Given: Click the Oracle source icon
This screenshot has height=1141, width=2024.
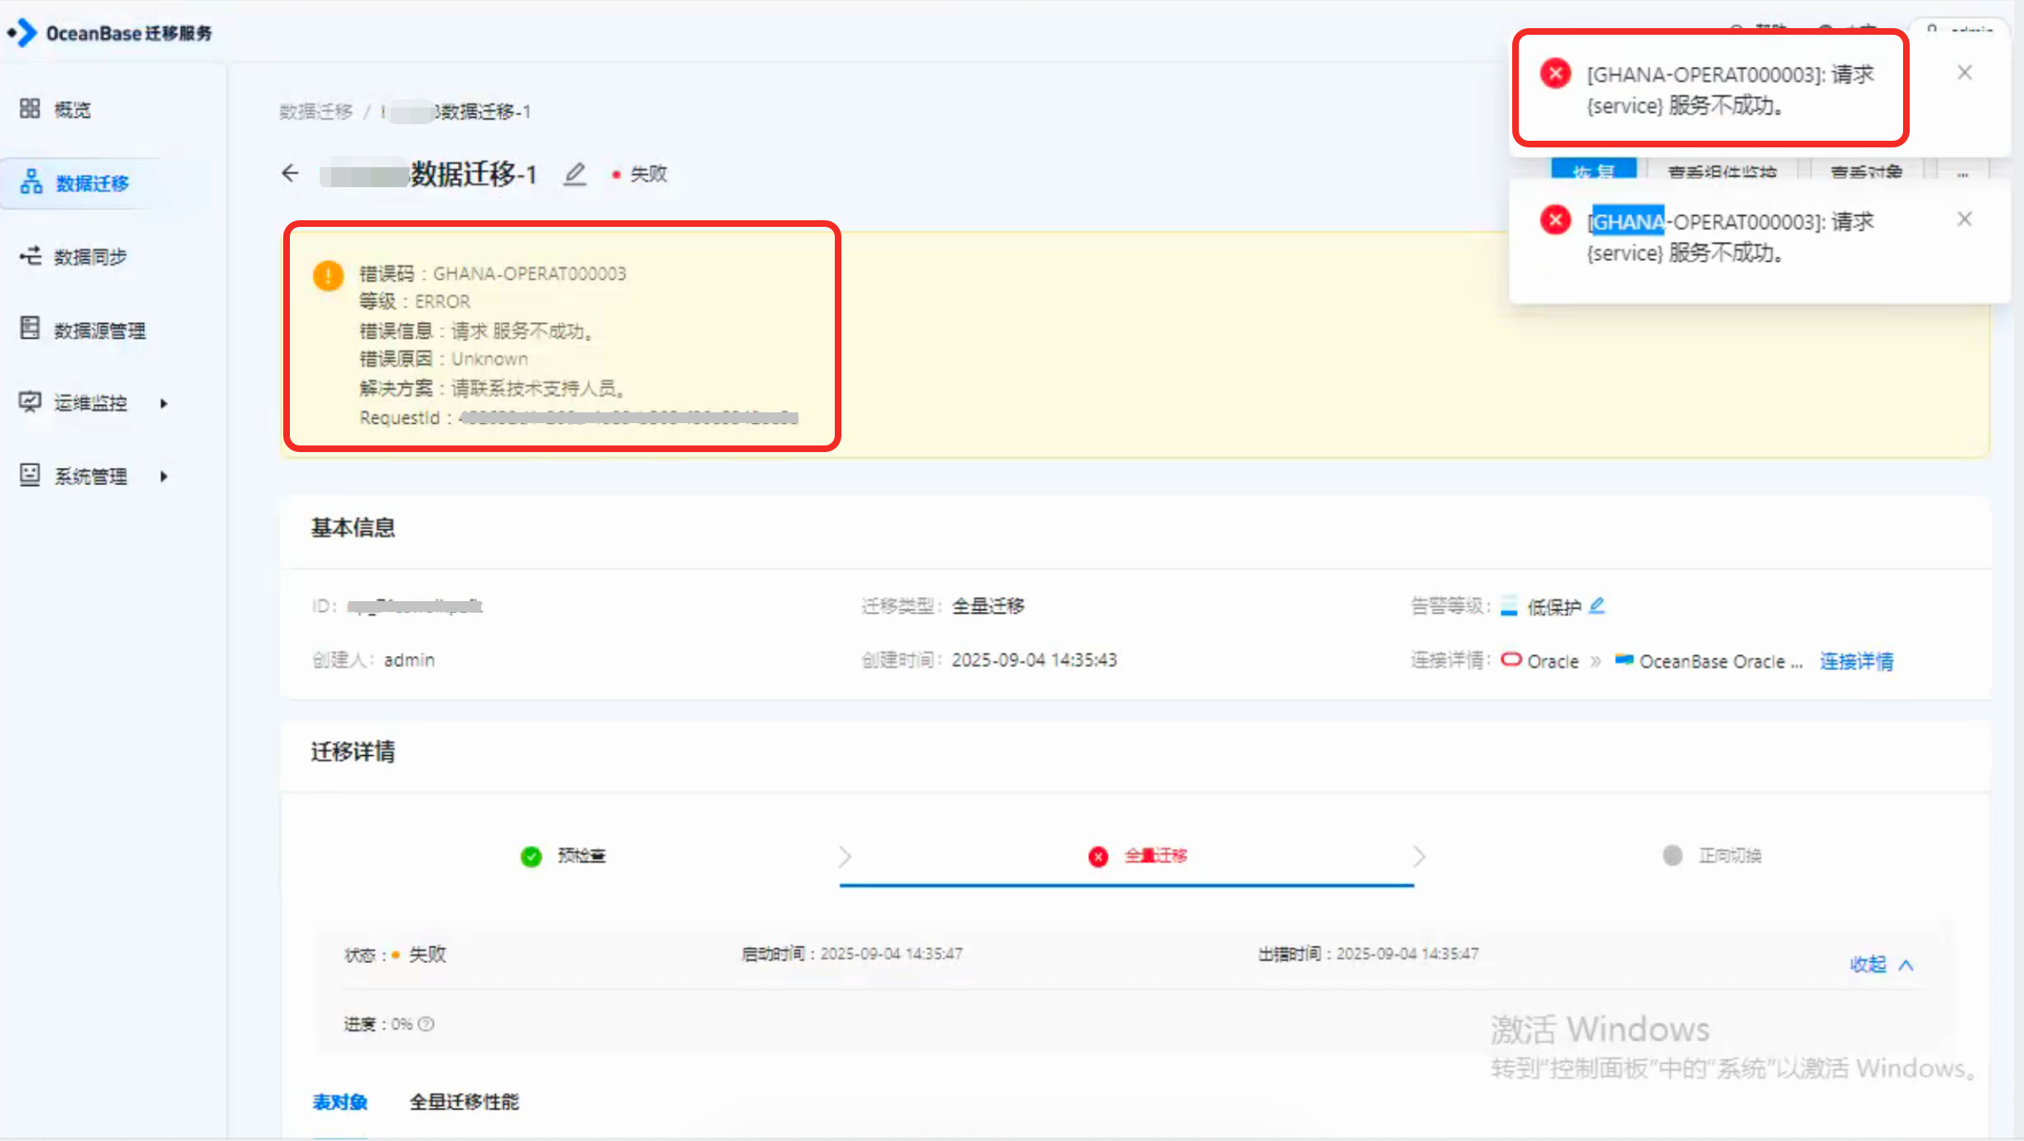Looking at the screenshot, I should click(x=1511, y=660).
